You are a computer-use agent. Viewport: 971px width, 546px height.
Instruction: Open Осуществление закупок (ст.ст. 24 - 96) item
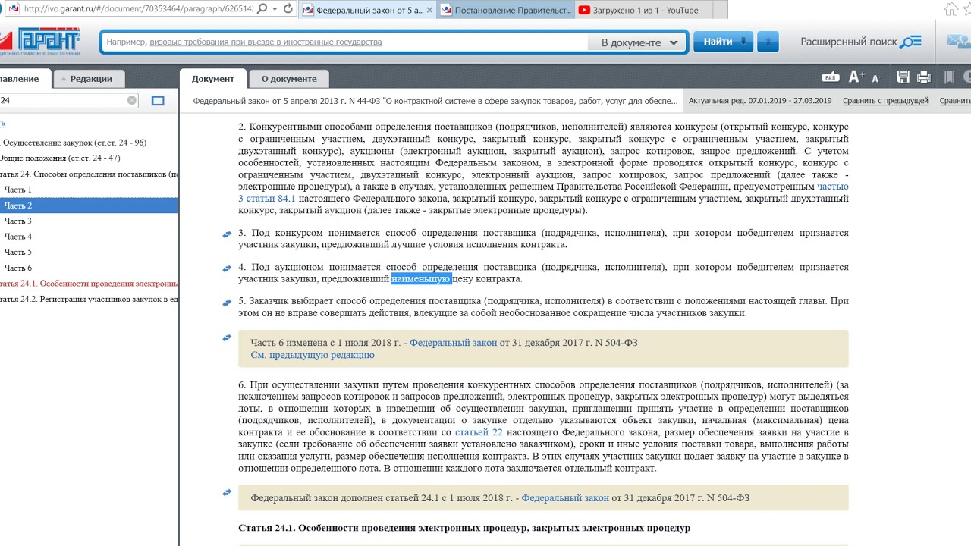pyautogui.click(x=74, y=143)
